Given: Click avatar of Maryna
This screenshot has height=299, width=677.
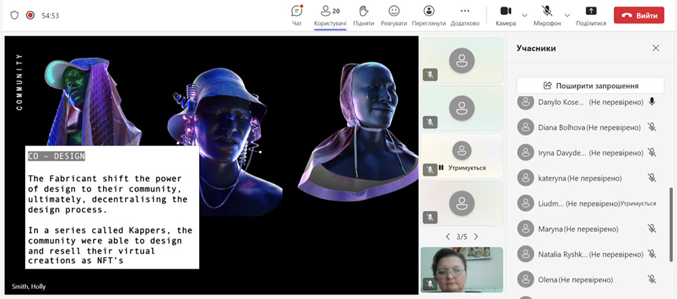Looking at the screenshot, I should (525, 229).
